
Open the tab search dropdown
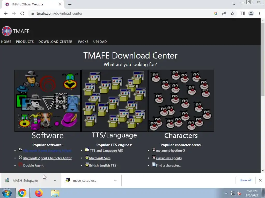click(x=234, y=4)
